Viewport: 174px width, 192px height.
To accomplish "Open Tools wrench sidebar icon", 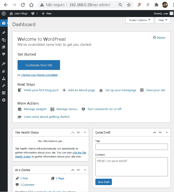I will (x=4, y=86).
